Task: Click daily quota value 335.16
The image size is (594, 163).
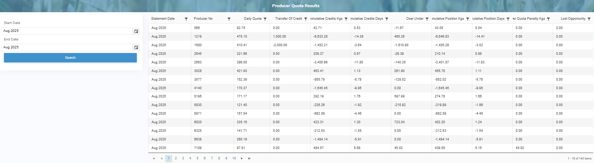Action: (242, 122)
